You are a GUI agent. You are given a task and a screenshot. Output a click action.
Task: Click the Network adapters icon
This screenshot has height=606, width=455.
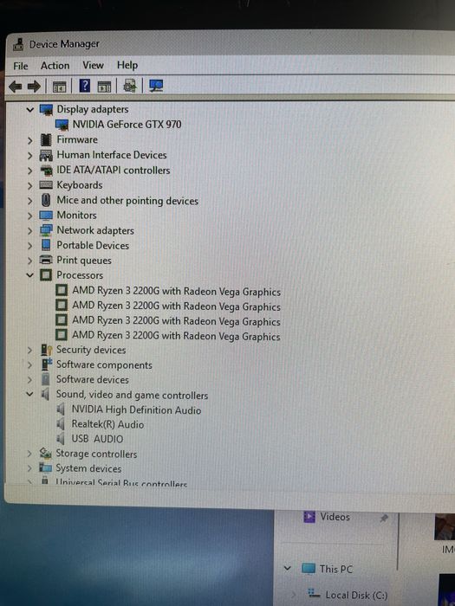pos(46,230)
